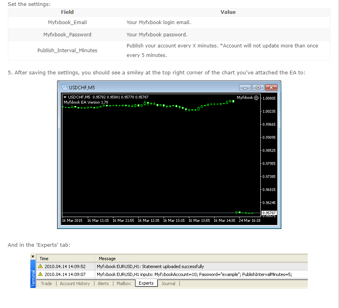The image size is (339, 308).
Task: Open the Journal tab
Action: pos(168,283)
